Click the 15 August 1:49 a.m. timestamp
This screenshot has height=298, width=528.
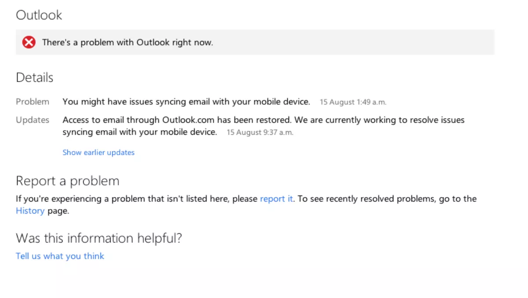[x=353, y=102]
